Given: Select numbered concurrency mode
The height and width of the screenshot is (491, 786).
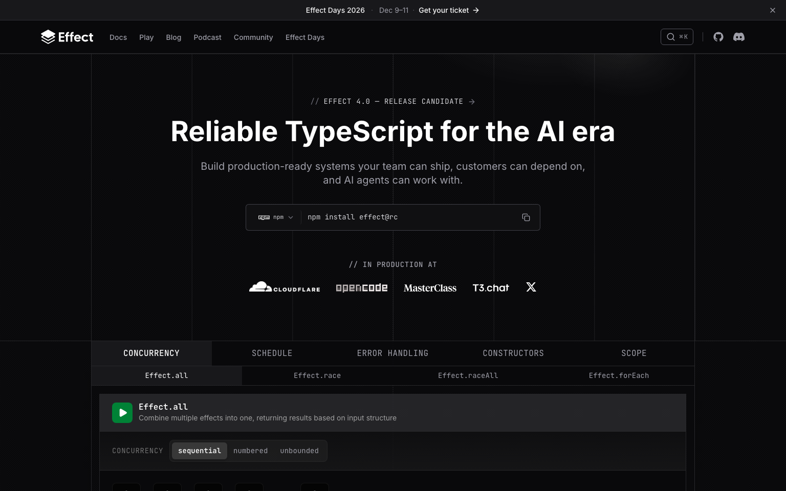Looking at the screenshot, I should coord(251,451).
